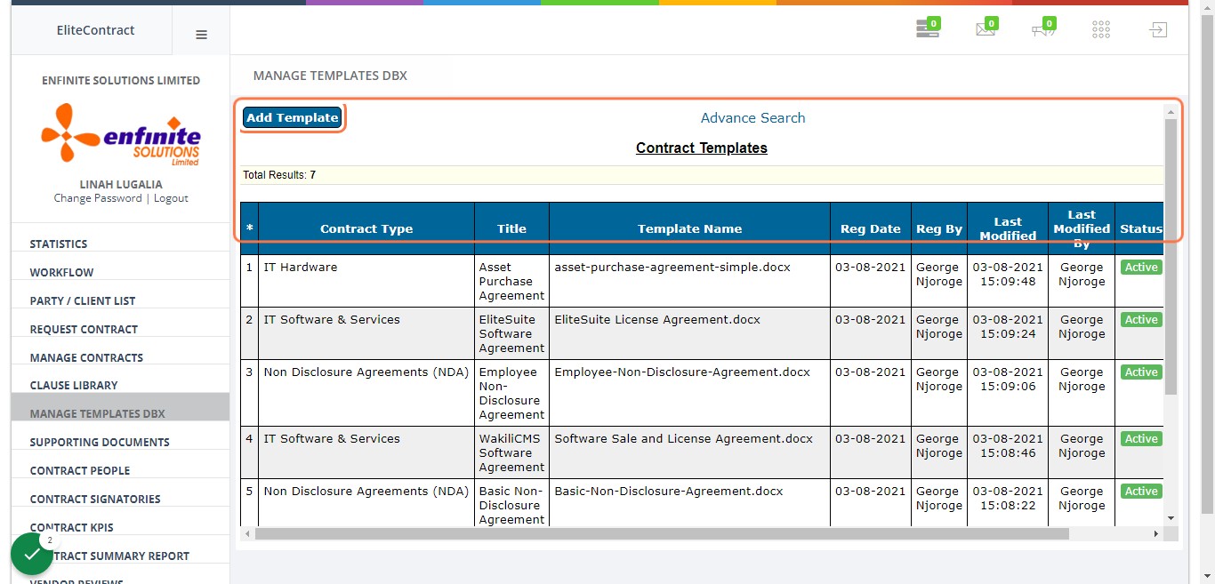
Task: Click the Logout link under user name
Action: click(171, 198)
